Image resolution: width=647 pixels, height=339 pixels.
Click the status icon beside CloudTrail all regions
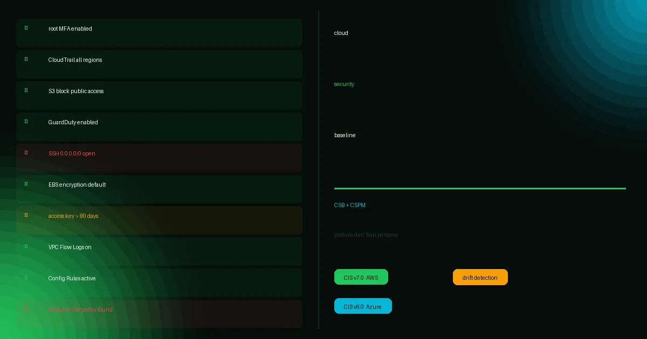26,59
